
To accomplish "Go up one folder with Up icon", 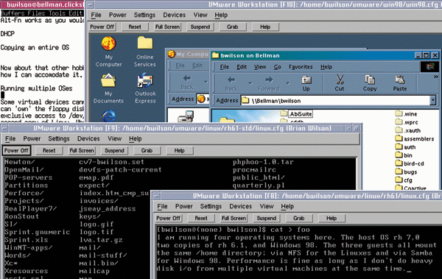I will click(306, 83).
